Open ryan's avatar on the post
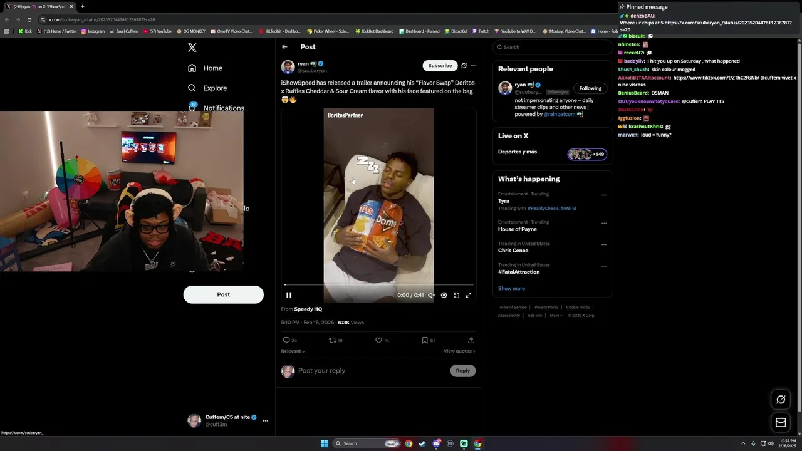 pos(288,67)
